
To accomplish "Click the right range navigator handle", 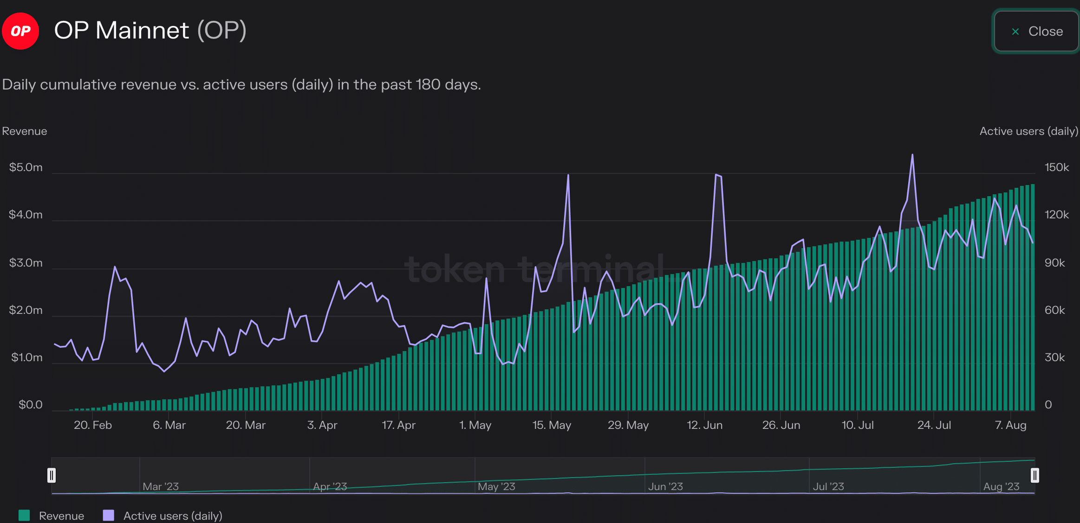I will click(x=1034, y=475).
